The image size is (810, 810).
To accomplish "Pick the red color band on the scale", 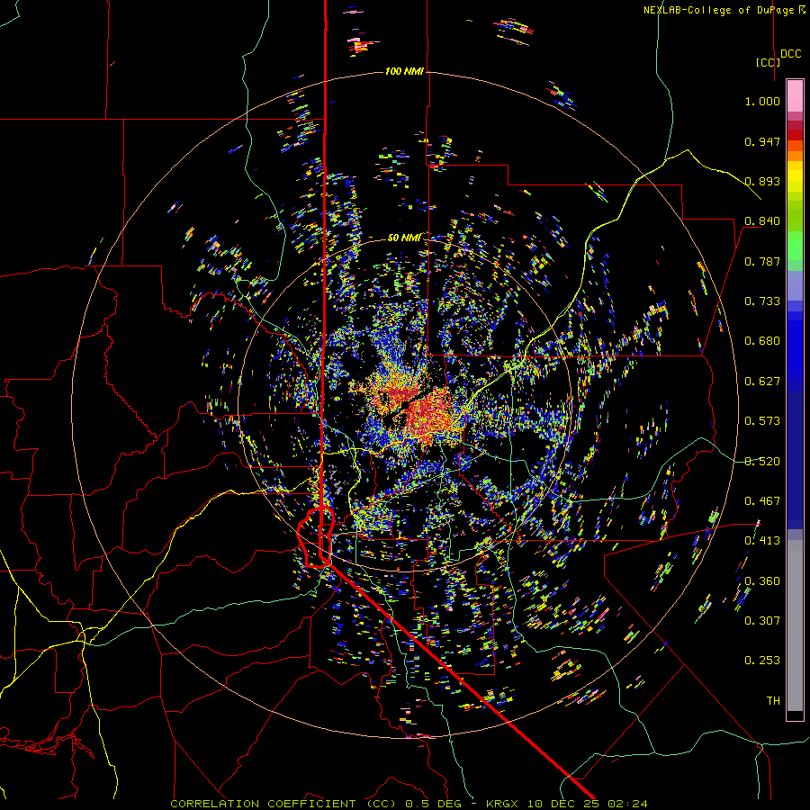I will (x=795, y=134).
